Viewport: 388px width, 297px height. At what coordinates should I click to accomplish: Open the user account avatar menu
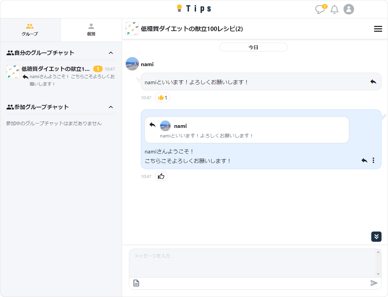(x=349, y=10)
